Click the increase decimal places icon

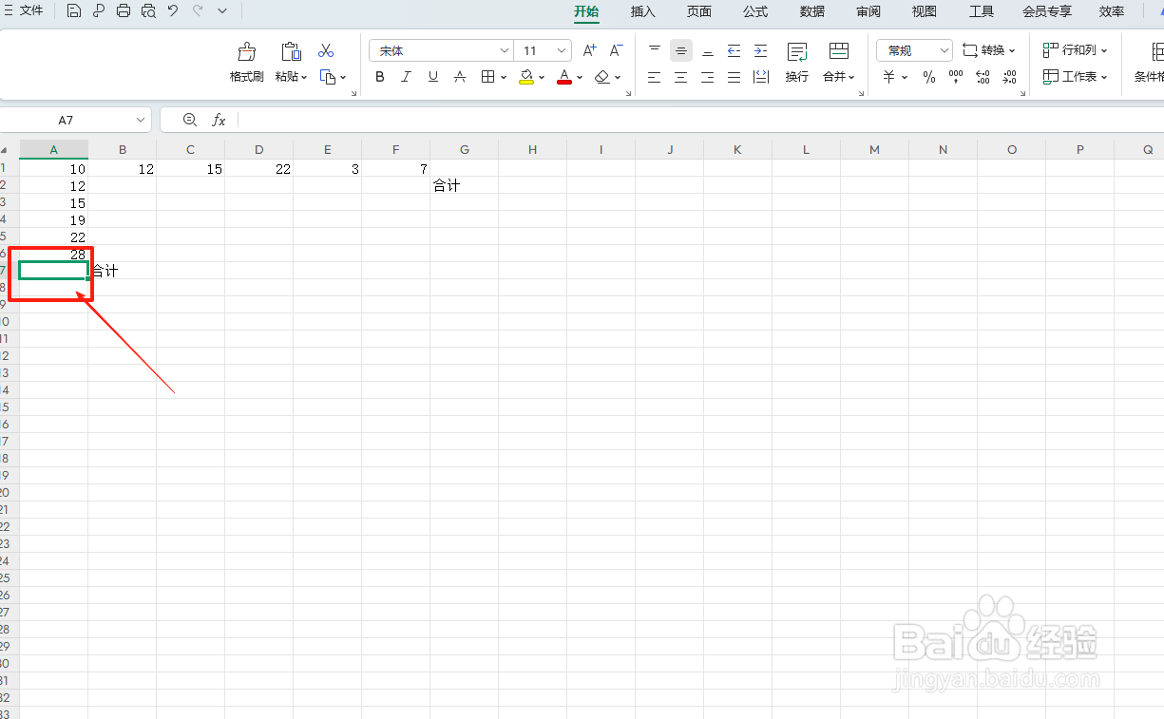(983, 77)
